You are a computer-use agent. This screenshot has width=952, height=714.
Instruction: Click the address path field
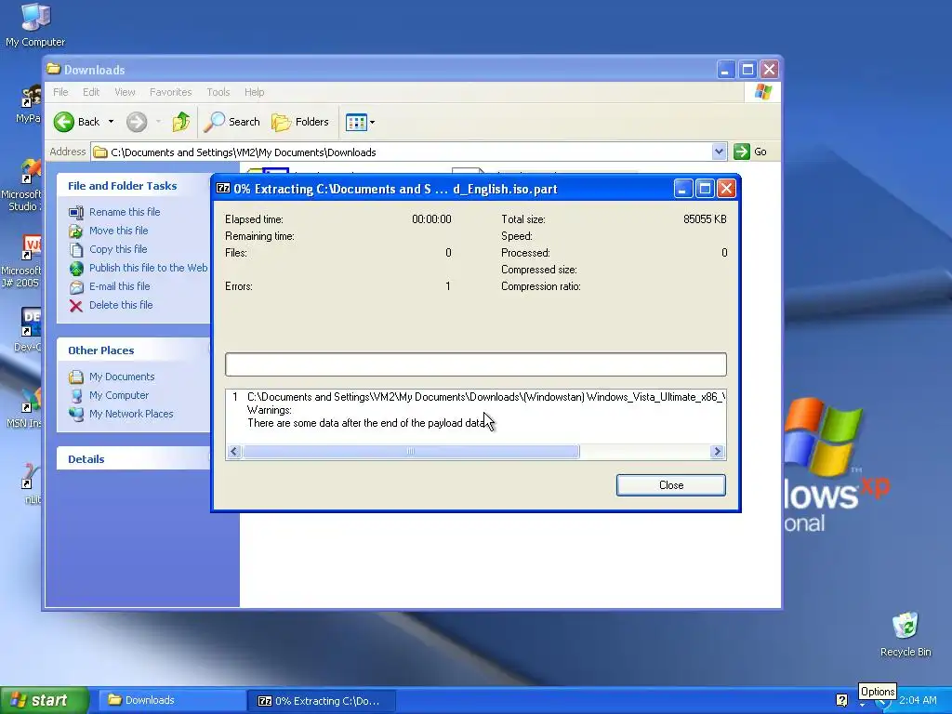point(409,152)
